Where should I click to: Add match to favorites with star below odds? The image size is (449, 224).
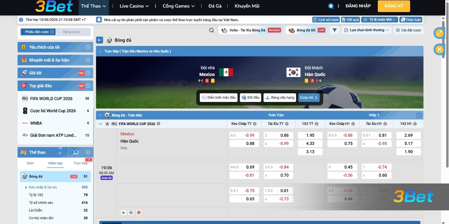123,213
